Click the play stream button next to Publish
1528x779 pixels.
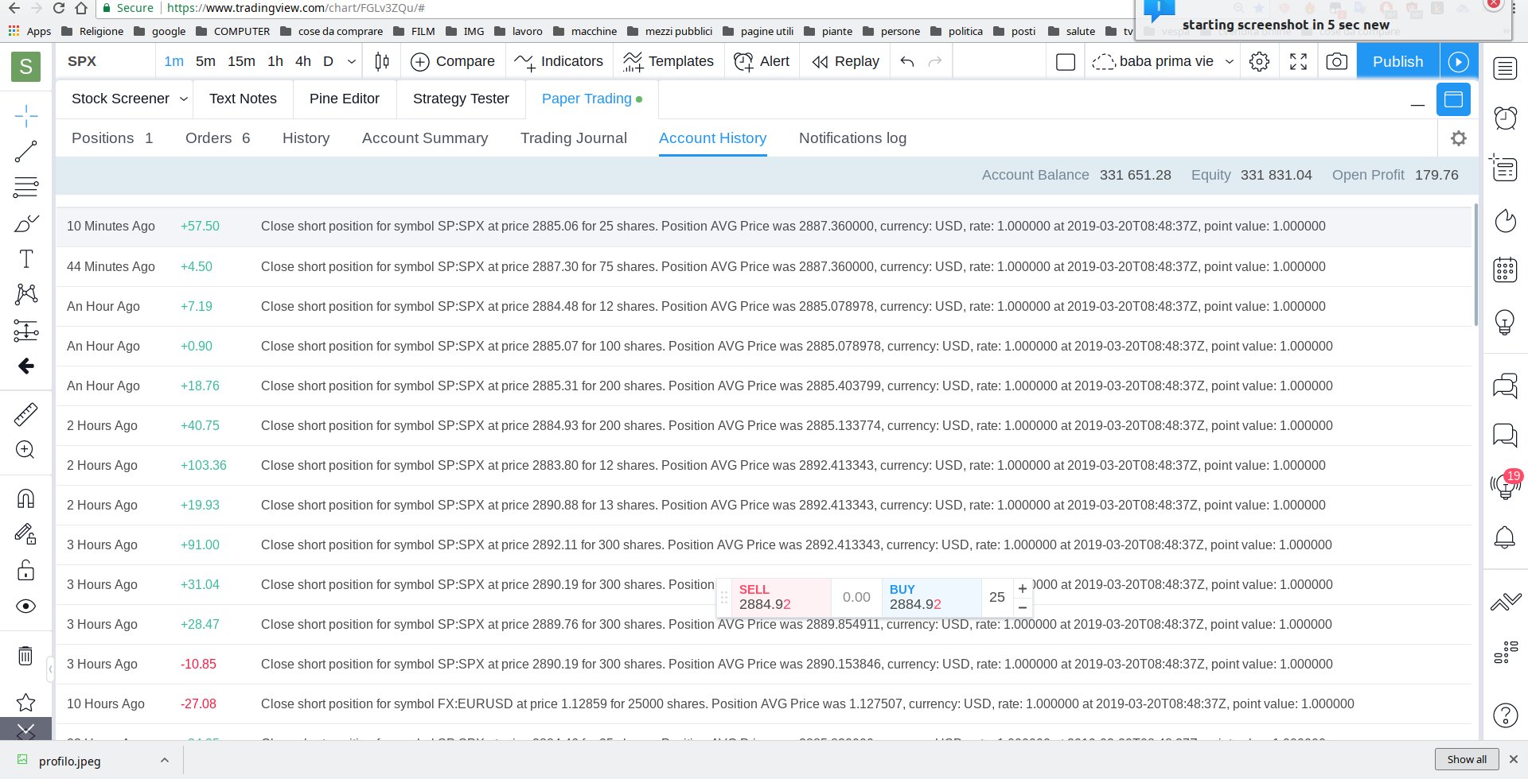click(1459, 61)
